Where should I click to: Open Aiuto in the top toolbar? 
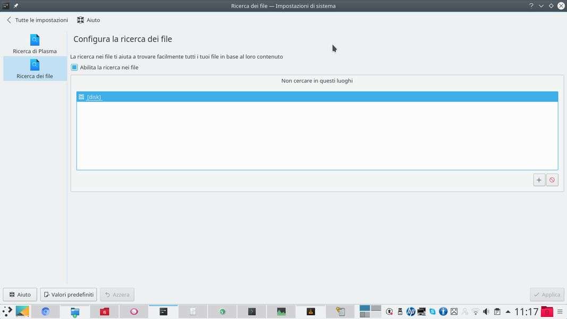pos(89,20)
